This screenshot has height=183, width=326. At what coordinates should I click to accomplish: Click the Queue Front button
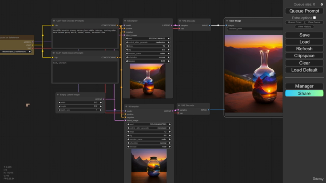294,22
